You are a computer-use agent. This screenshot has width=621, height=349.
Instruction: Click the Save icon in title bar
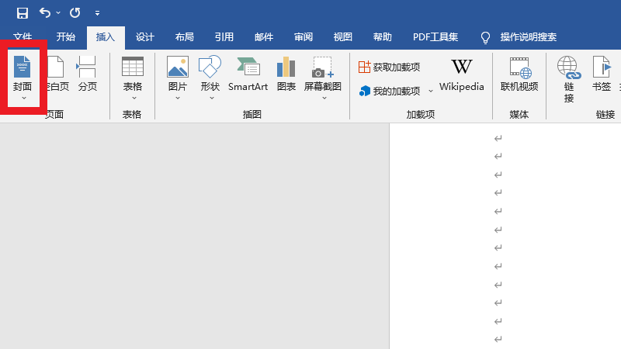click(23, 12)
